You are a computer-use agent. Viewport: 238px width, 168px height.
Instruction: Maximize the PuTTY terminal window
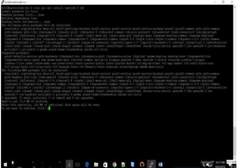coord(223,2)
